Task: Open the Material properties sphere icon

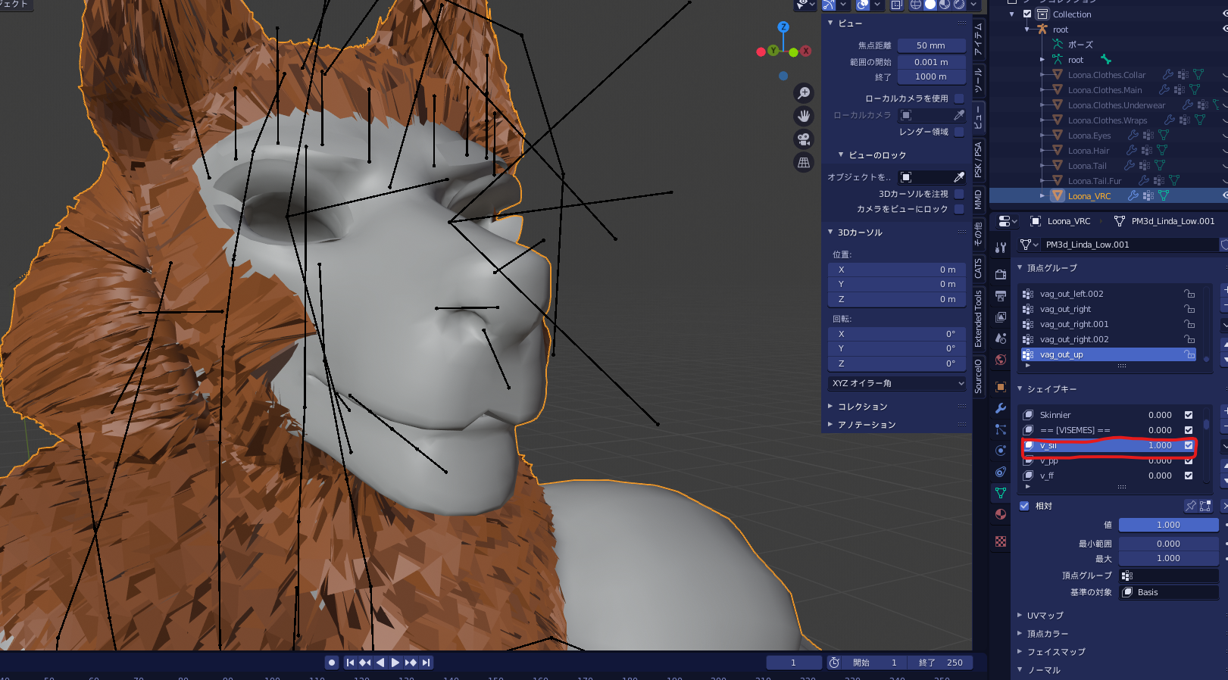Action: (1001, 514)
